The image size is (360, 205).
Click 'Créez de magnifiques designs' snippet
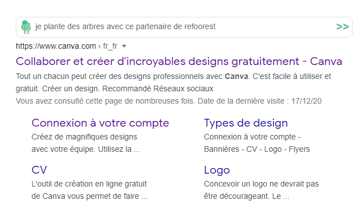(x=84, y=137)
